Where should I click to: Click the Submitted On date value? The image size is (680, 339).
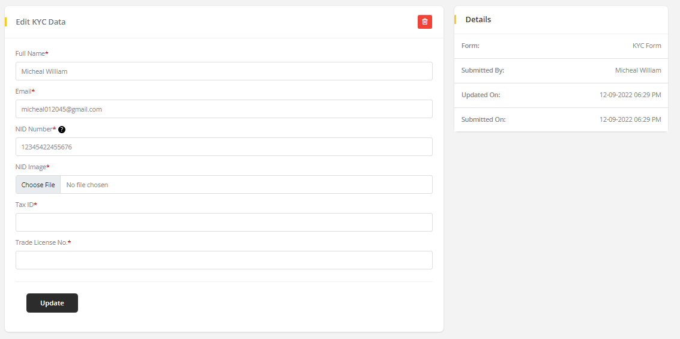(630, 119)
